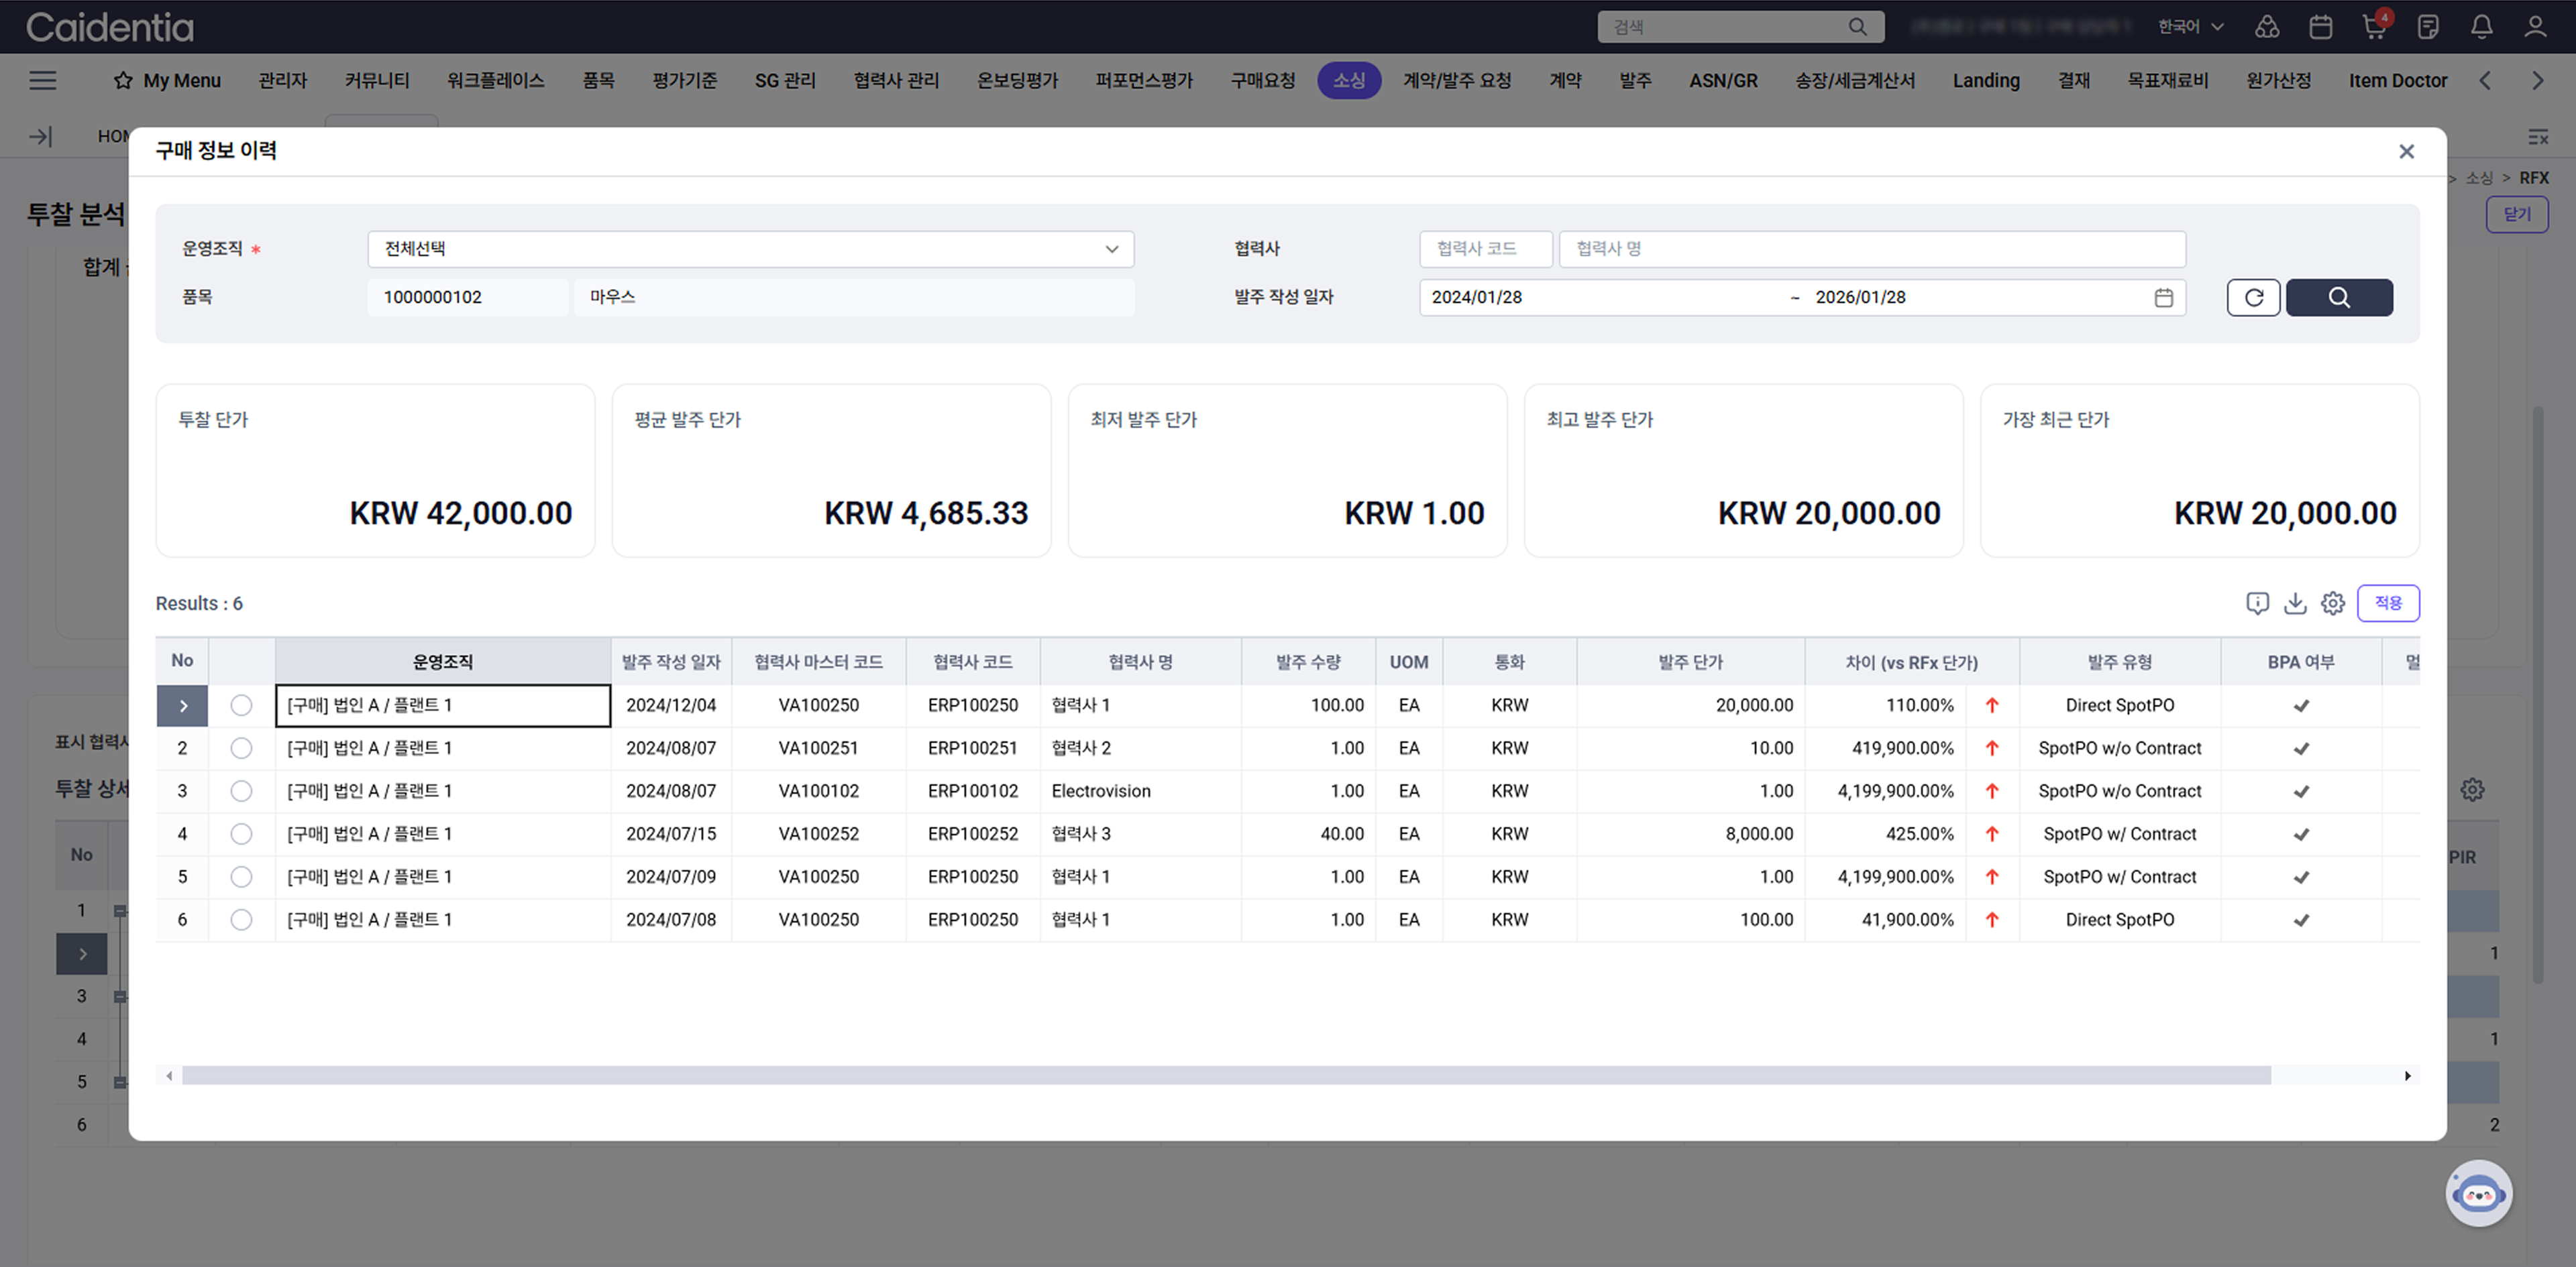Open grid settings gear icon above table

click(x=2332, y=603)
